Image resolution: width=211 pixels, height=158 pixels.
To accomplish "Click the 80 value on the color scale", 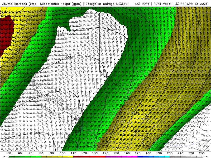I will coord(41,153).
